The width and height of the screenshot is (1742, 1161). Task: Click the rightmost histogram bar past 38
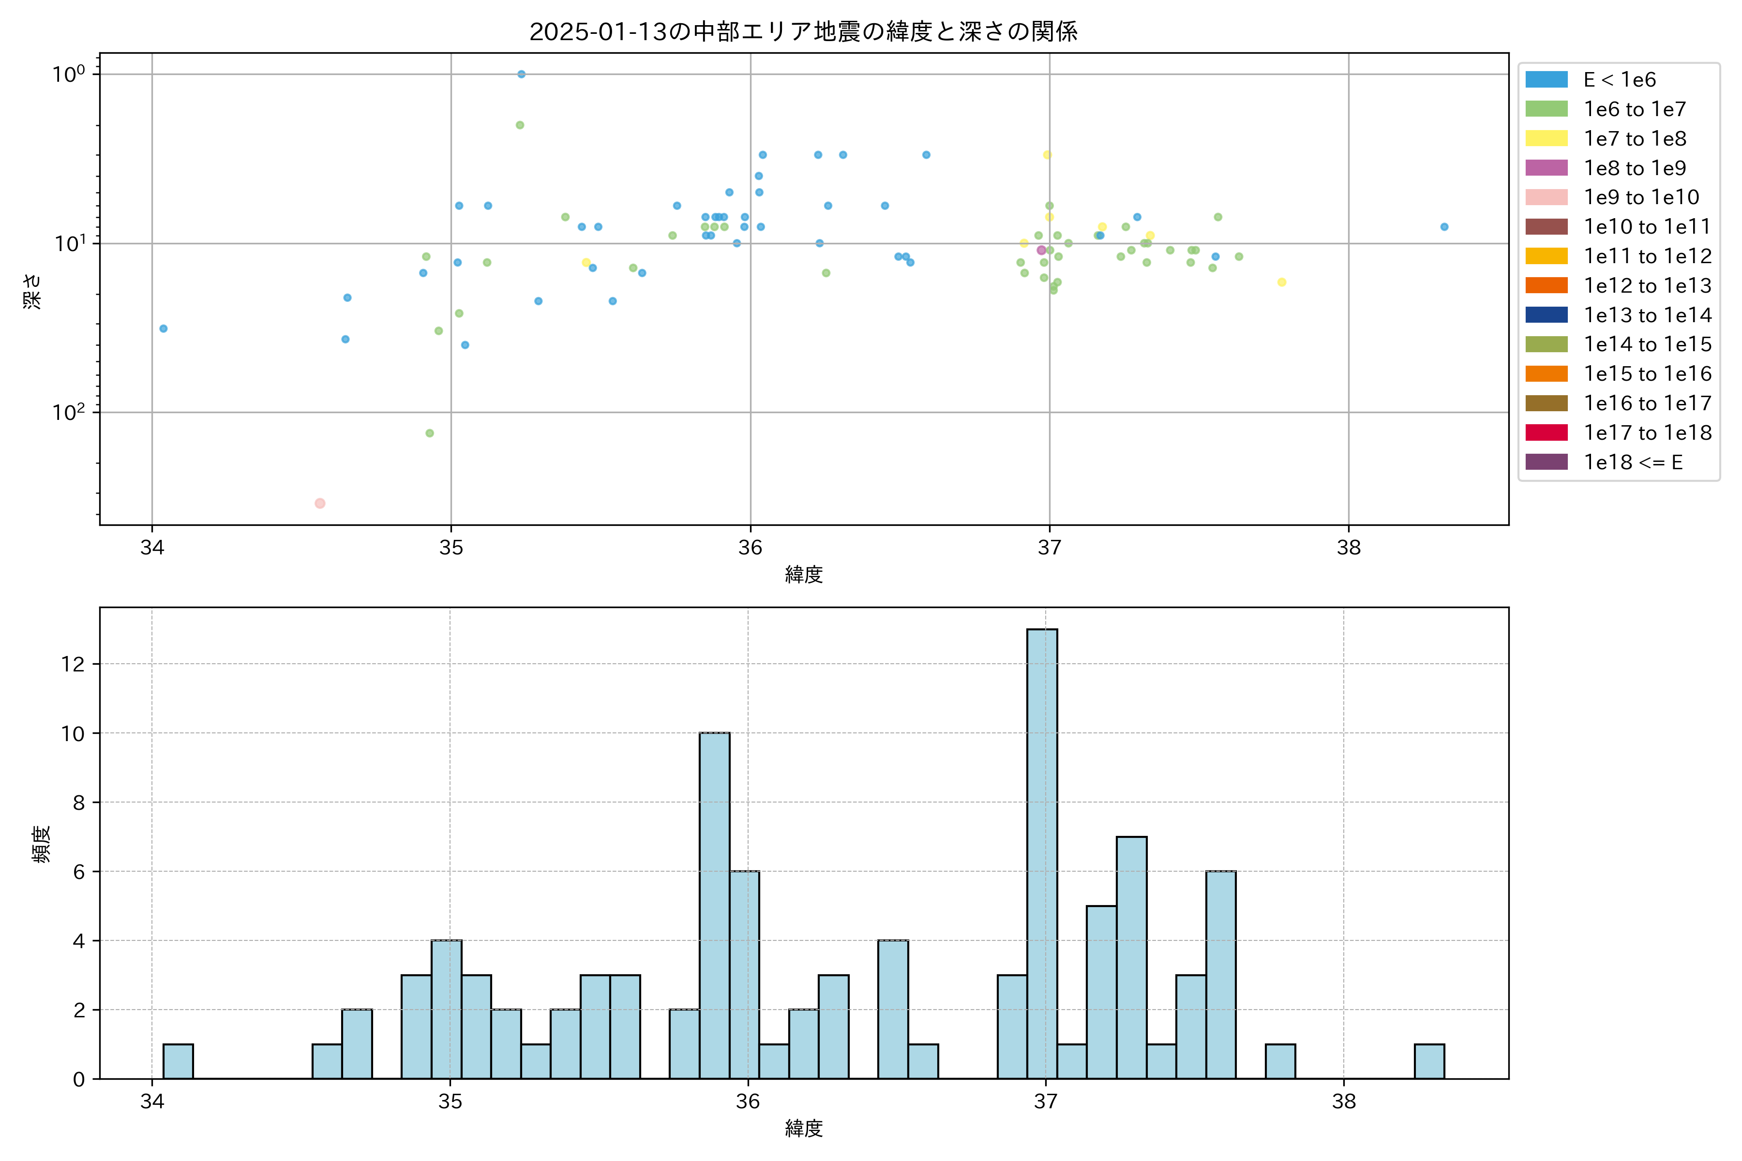(x=1429, y=1061)
